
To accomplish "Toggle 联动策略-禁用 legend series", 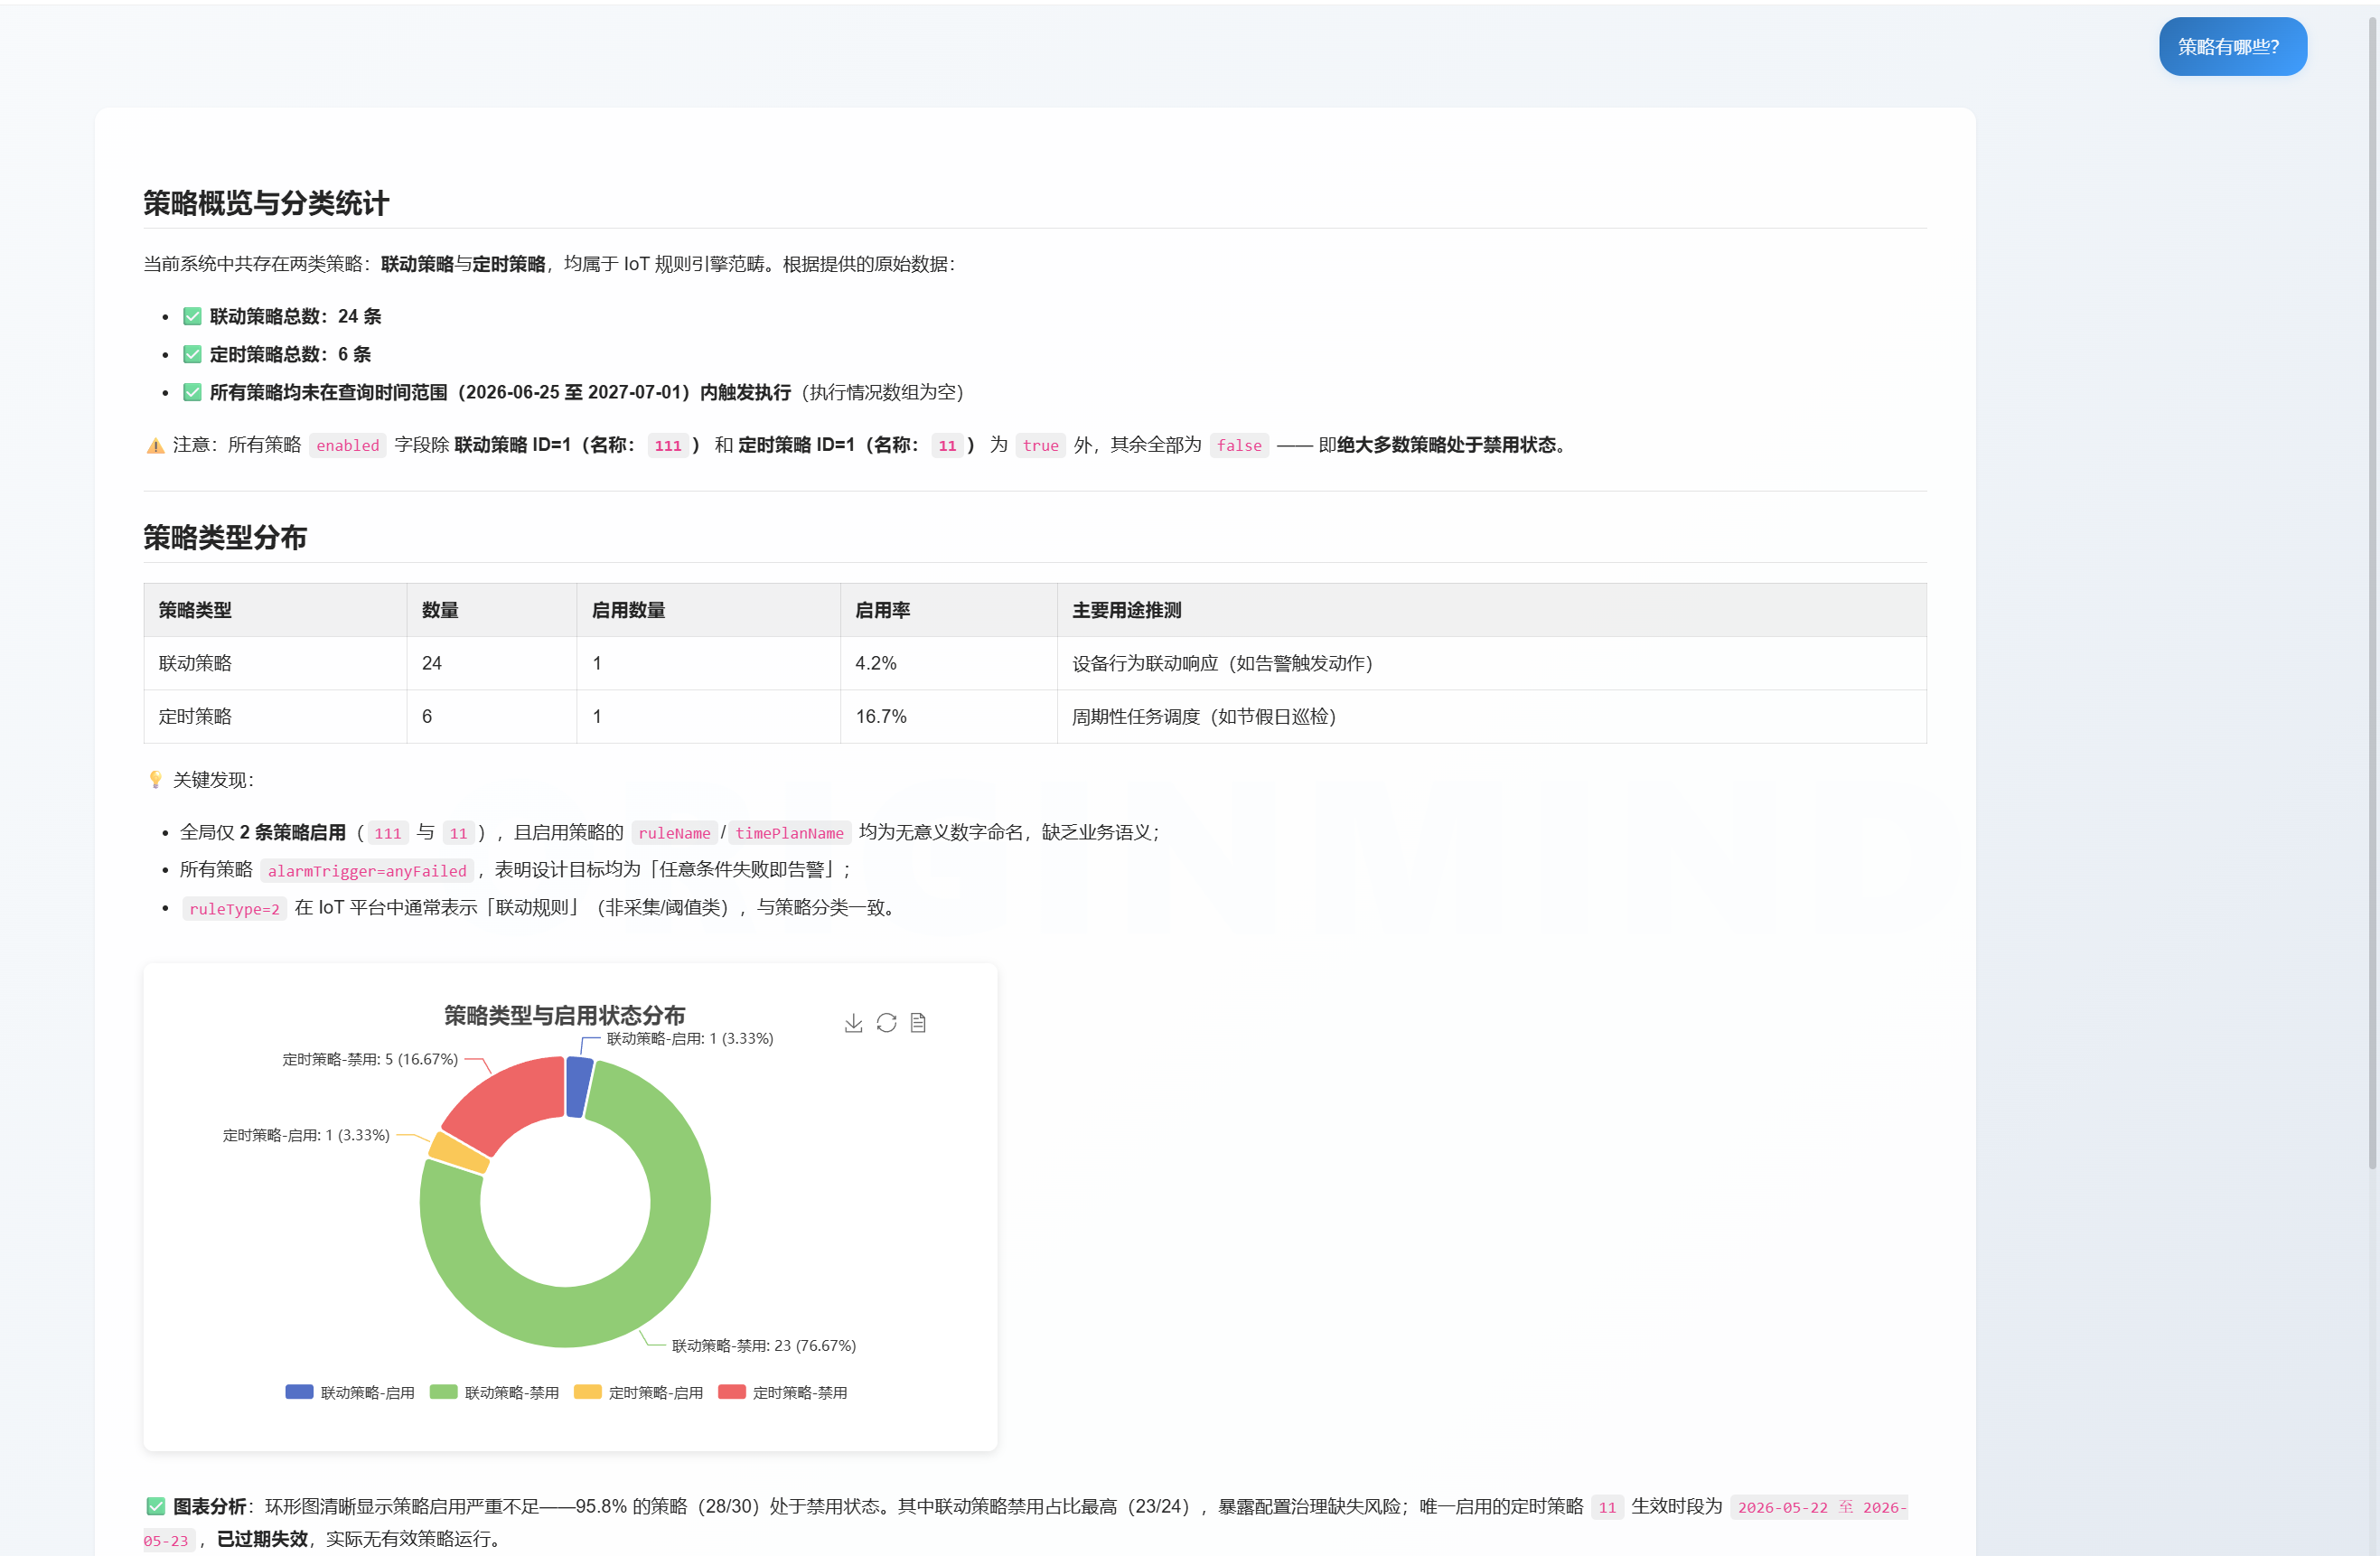I will (x=494, y=1392).
